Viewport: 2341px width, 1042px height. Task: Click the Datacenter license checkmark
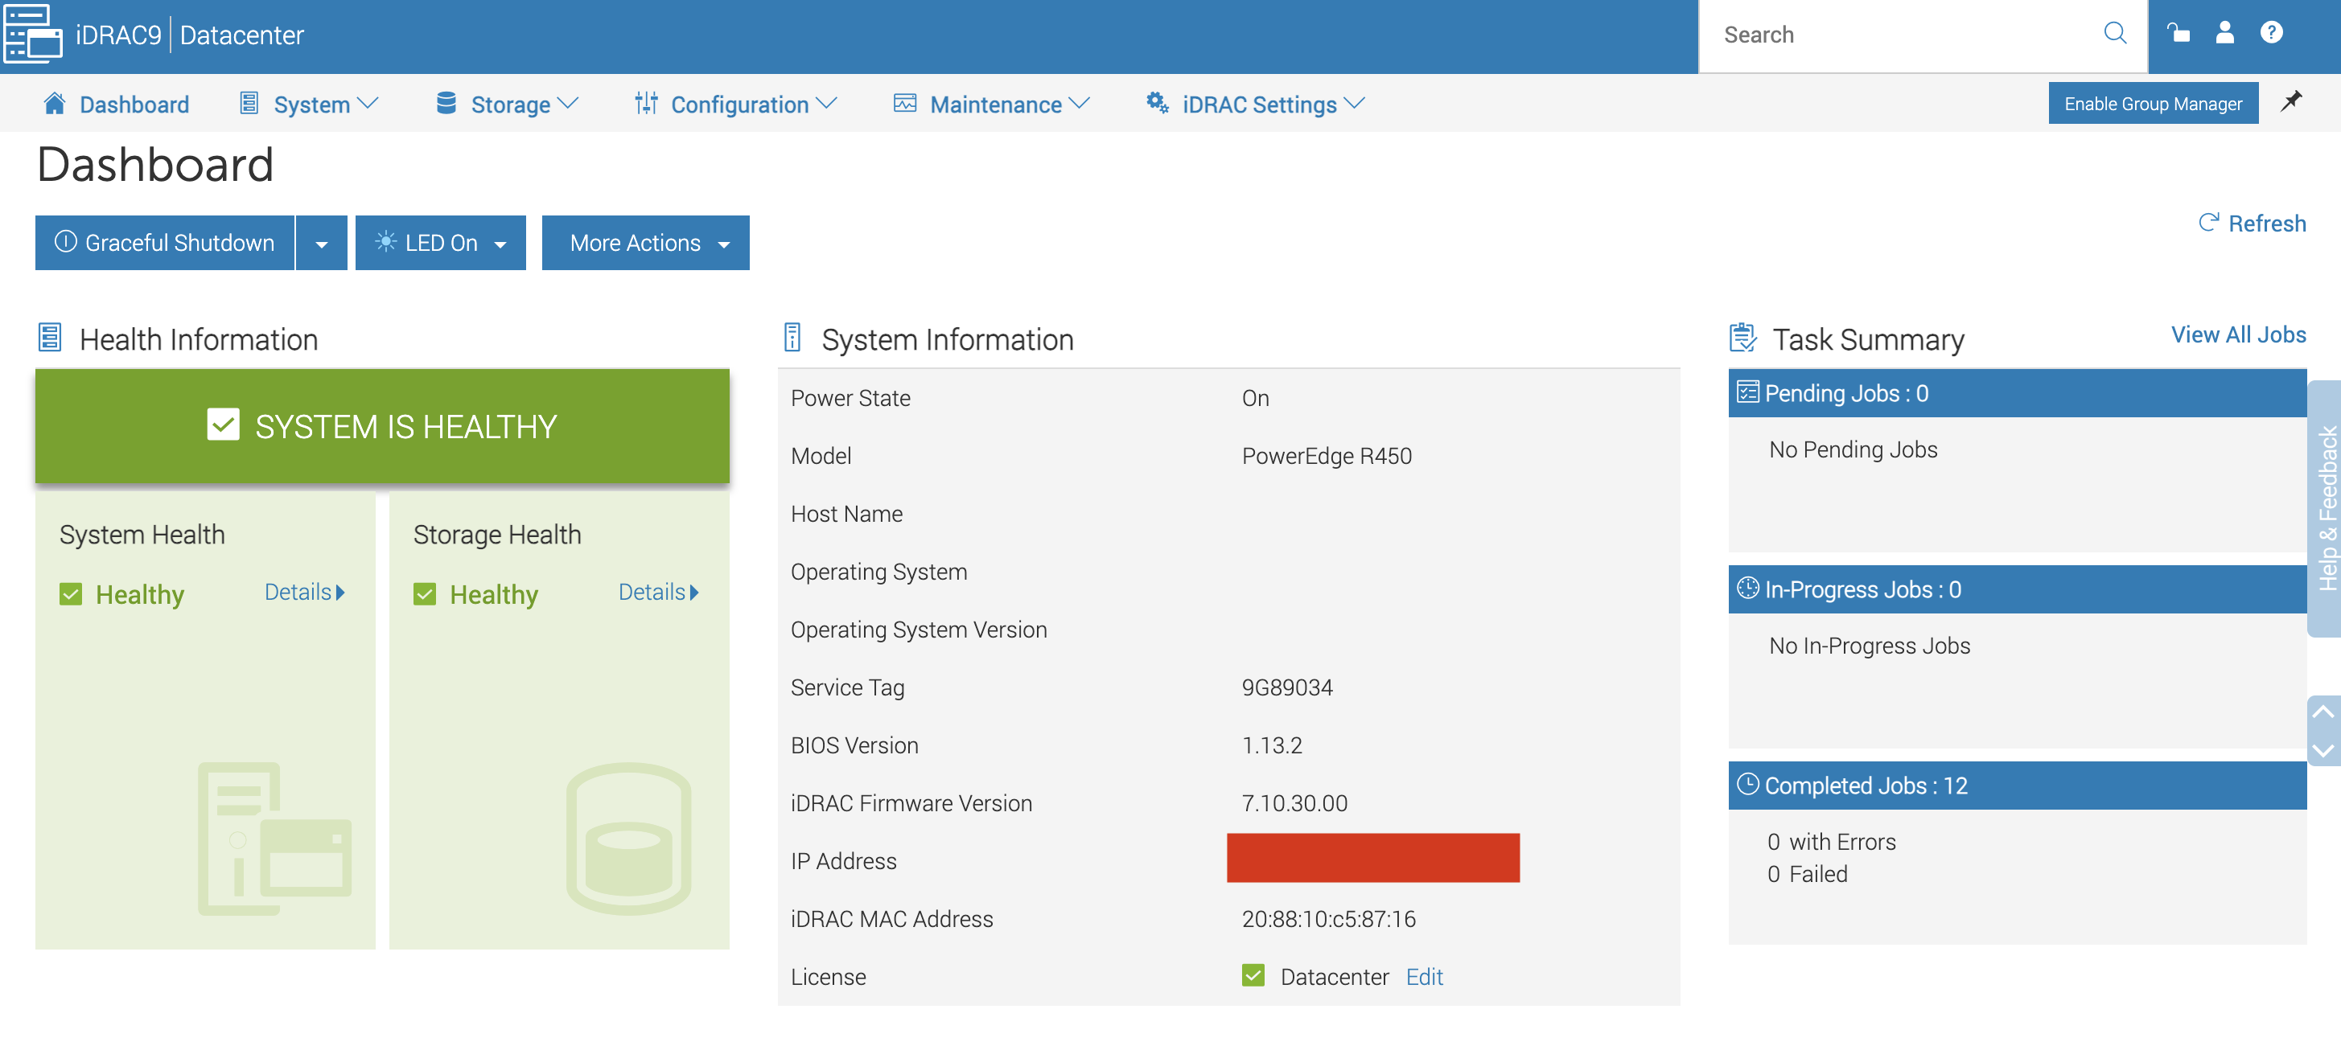point(1253,974)
